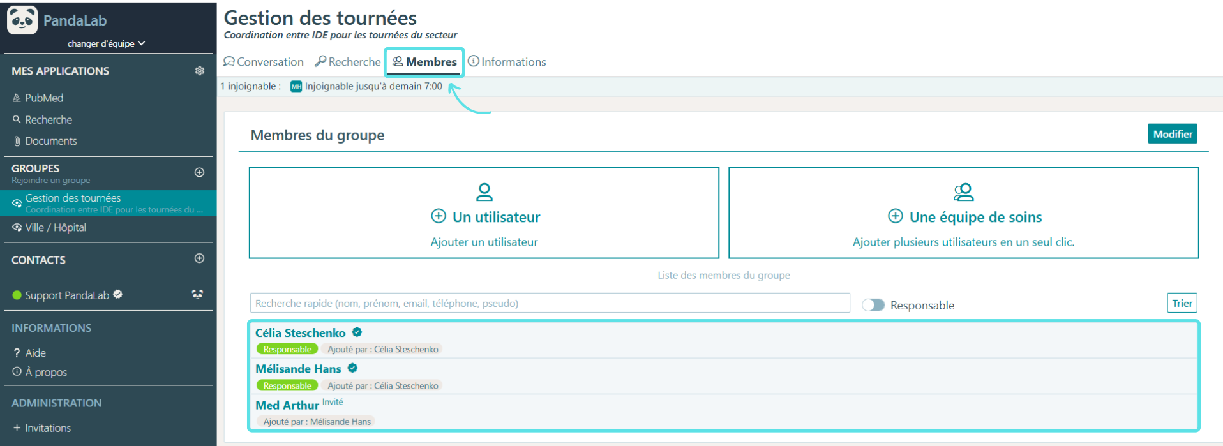
Task: Click the verified badge beside Célia Steschenko
Action: [357, 332]
